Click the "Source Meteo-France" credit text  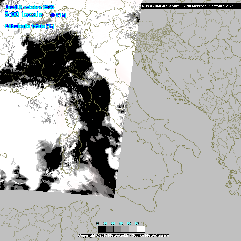(x=150, y=235)
